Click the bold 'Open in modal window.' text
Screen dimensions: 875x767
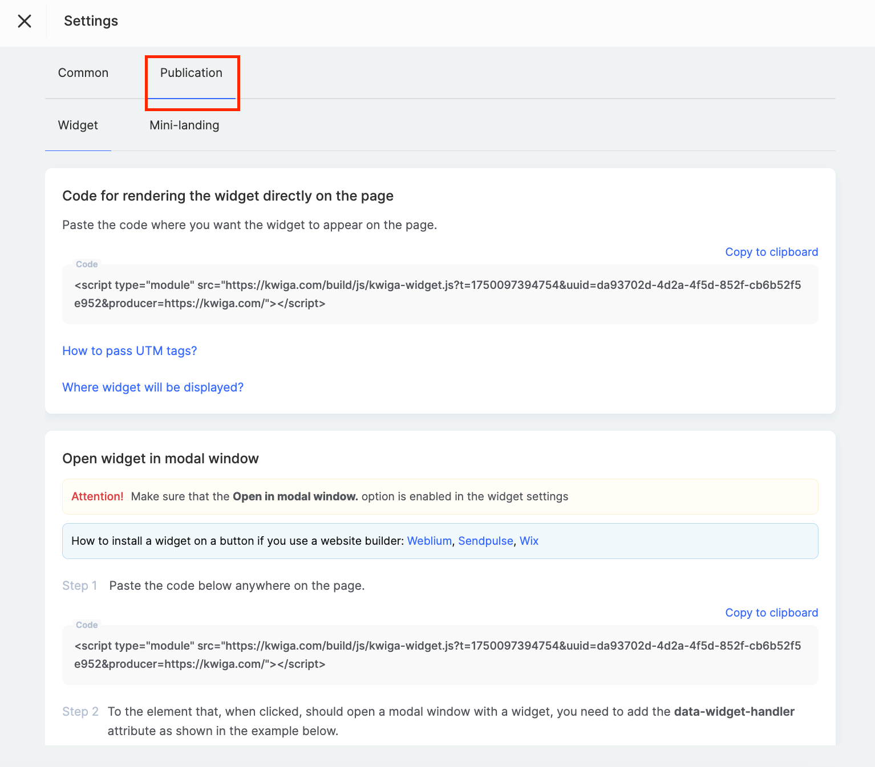(x=295, y=496)
